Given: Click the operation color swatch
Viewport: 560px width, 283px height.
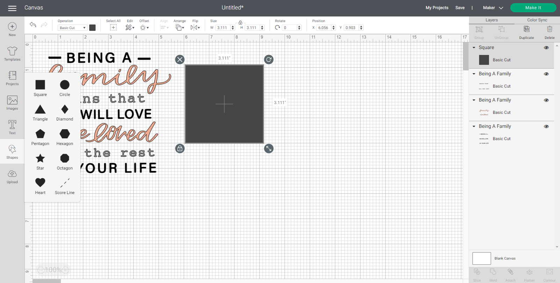Looking at the screenshot, I should coord(92,28).
